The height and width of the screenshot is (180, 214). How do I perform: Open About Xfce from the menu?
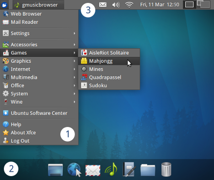(x=39, y=132)
